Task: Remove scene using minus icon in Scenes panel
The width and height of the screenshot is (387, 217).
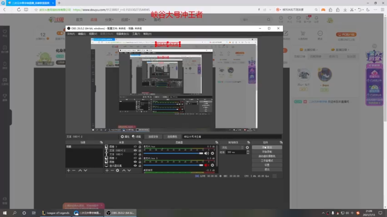Action: click(x=74, y=170)
